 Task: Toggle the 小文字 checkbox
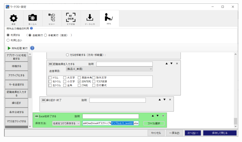point(65,81)
